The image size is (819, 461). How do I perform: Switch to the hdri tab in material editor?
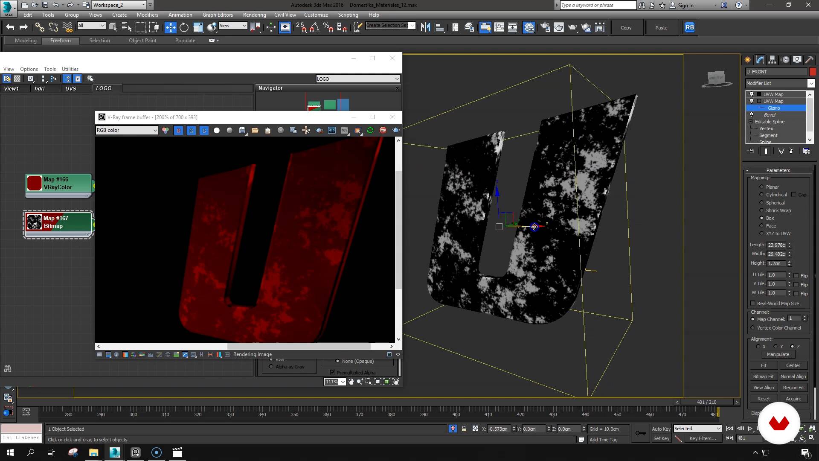coord(40,88)
